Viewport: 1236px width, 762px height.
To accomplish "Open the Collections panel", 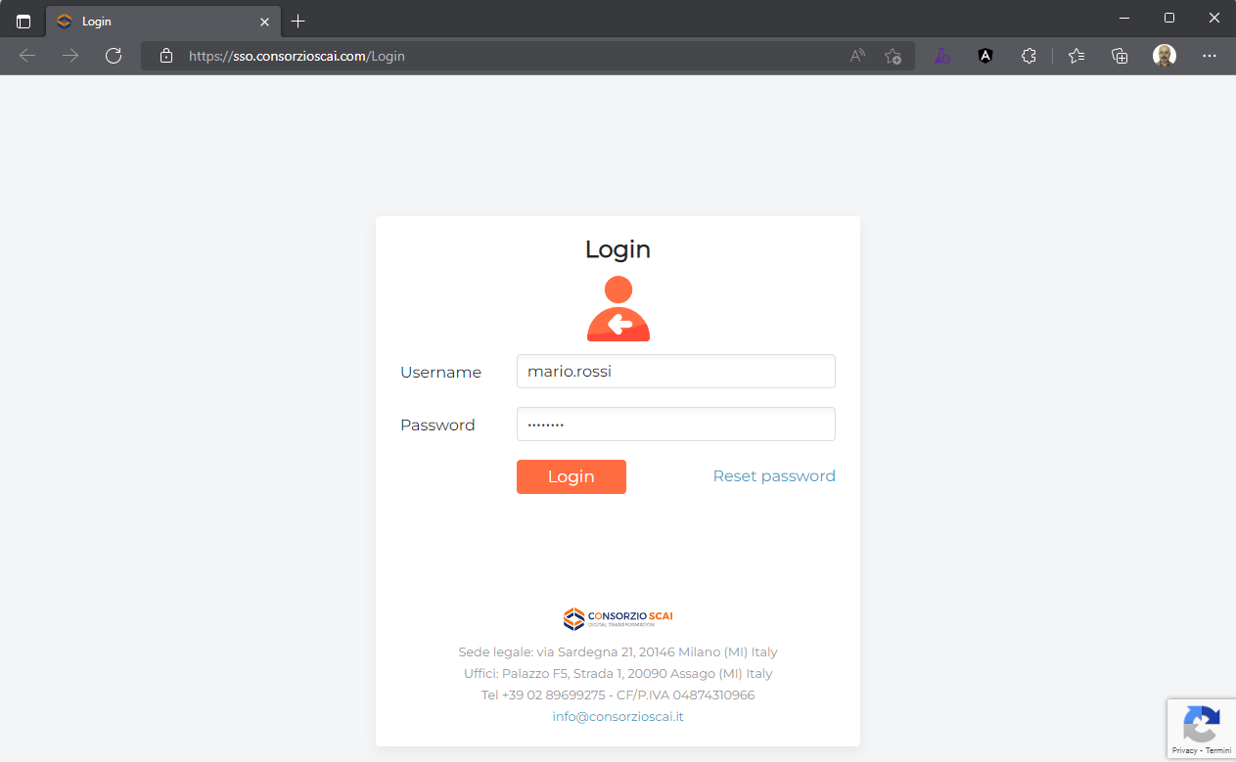I will [x=1119, y=56].
